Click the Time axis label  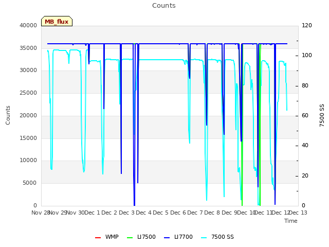291,221
